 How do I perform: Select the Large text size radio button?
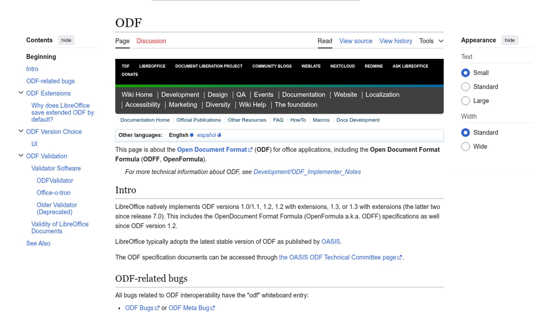(x=465, y=101)
